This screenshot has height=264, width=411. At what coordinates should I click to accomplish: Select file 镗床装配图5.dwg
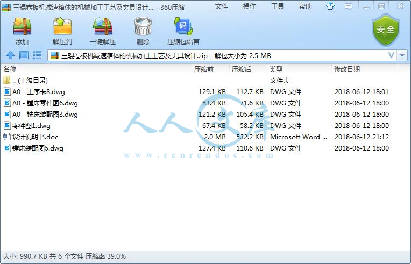coord(199,148)
